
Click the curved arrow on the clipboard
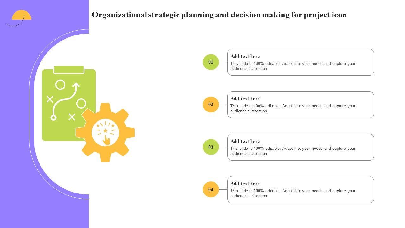tap(66, 99)
